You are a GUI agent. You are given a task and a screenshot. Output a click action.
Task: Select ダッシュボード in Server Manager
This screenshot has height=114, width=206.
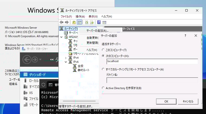pos(39,75)
